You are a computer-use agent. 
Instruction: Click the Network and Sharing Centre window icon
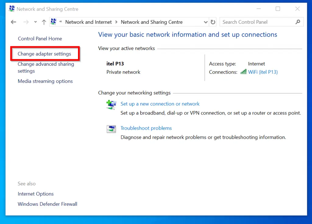pyautogui.click(x=12, y=9)
